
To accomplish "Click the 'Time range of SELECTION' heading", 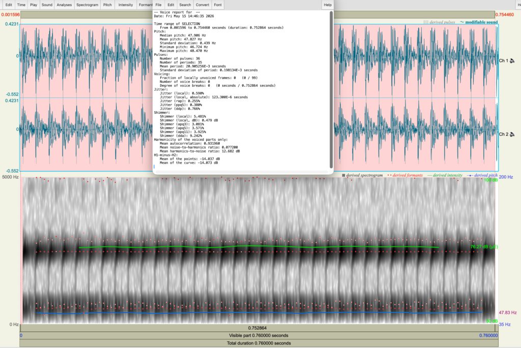I will [177, 24].
